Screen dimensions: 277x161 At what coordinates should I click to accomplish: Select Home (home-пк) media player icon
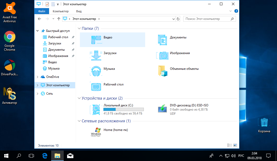point(96,132)
